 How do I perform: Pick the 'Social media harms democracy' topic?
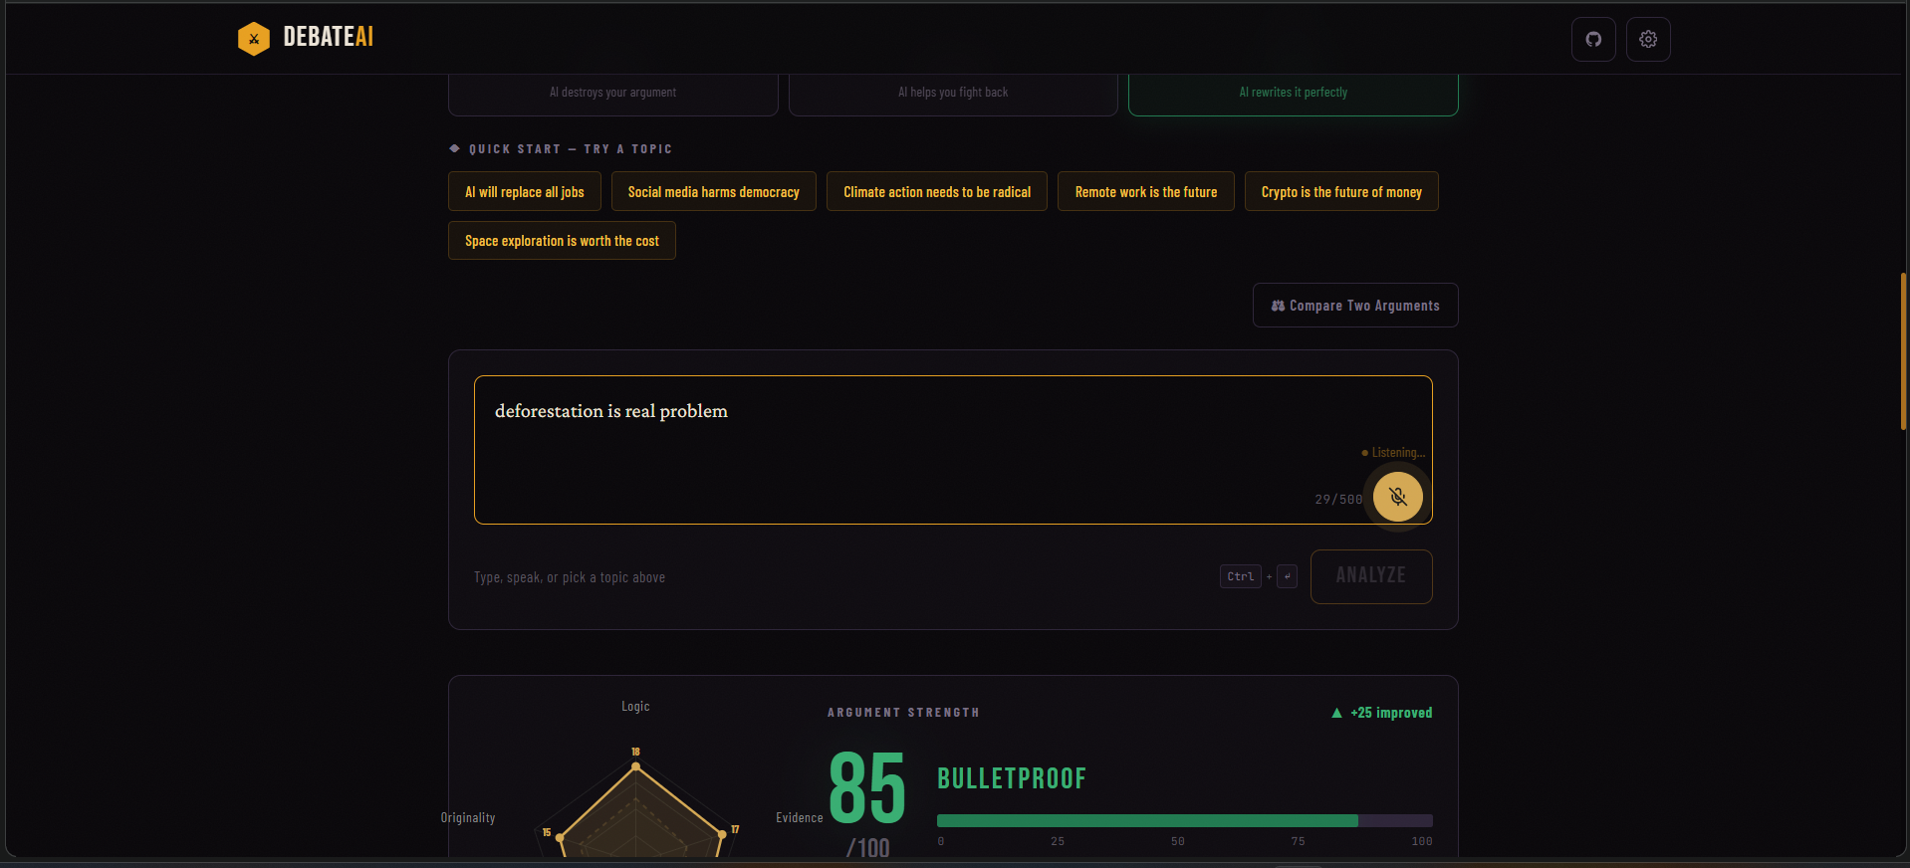714,191
